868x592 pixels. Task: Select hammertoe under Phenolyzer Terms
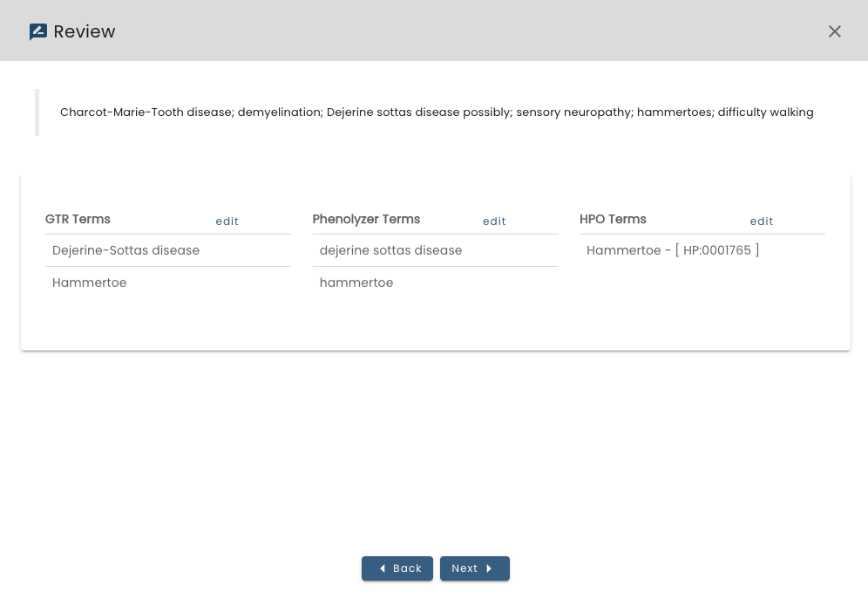356,282
